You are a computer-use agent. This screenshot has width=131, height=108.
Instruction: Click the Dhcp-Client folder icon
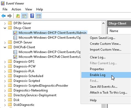click(x=10, y=28)
